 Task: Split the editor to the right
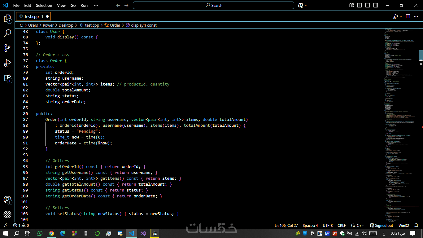(408, 16)
